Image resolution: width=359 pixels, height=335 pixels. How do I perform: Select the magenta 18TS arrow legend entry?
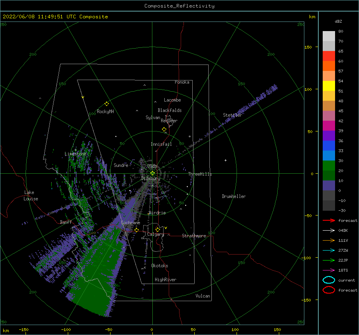pyautogui.click(x=329, y=270)
